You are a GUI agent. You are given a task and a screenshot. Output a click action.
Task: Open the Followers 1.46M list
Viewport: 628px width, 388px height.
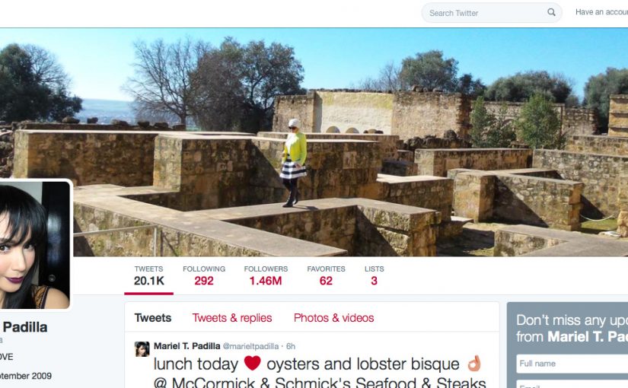pos(266,276)
